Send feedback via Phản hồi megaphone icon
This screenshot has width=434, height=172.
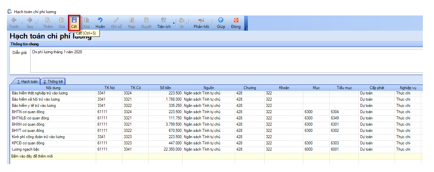[201, 20]
